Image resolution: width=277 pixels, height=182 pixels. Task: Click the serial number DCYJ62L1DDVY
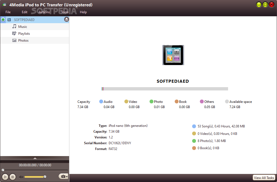click(x=120, y=143)
